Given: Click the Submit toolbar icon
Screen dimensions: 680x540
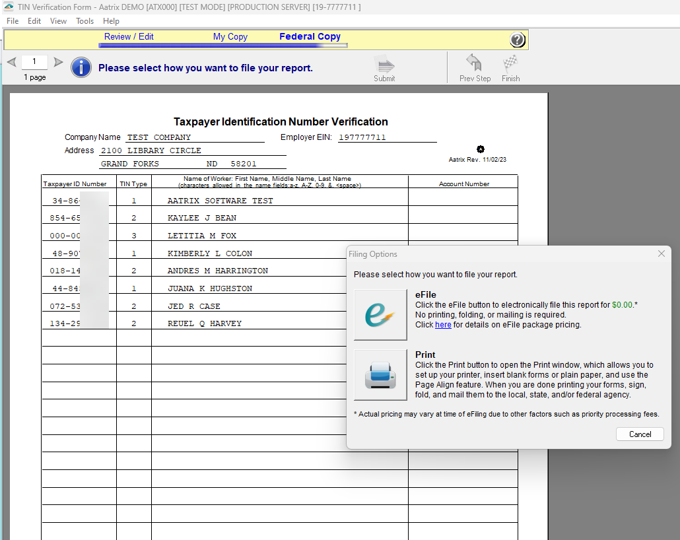Looking at the screenshot, I should [x=384, y=63].
